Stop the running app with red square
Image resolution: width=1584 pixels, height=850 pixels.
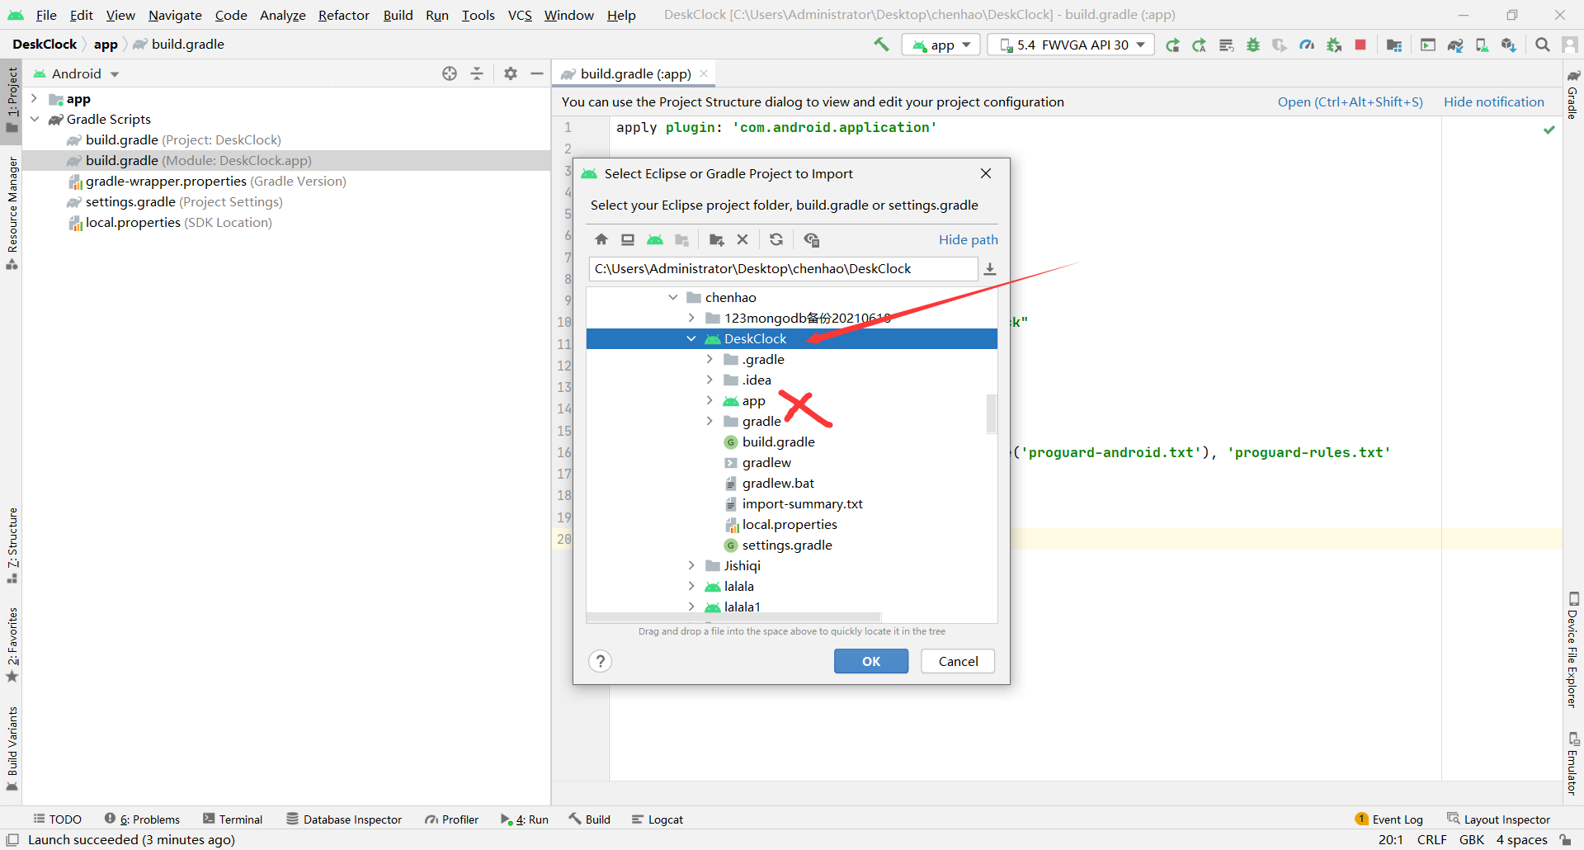point(1360,45)
